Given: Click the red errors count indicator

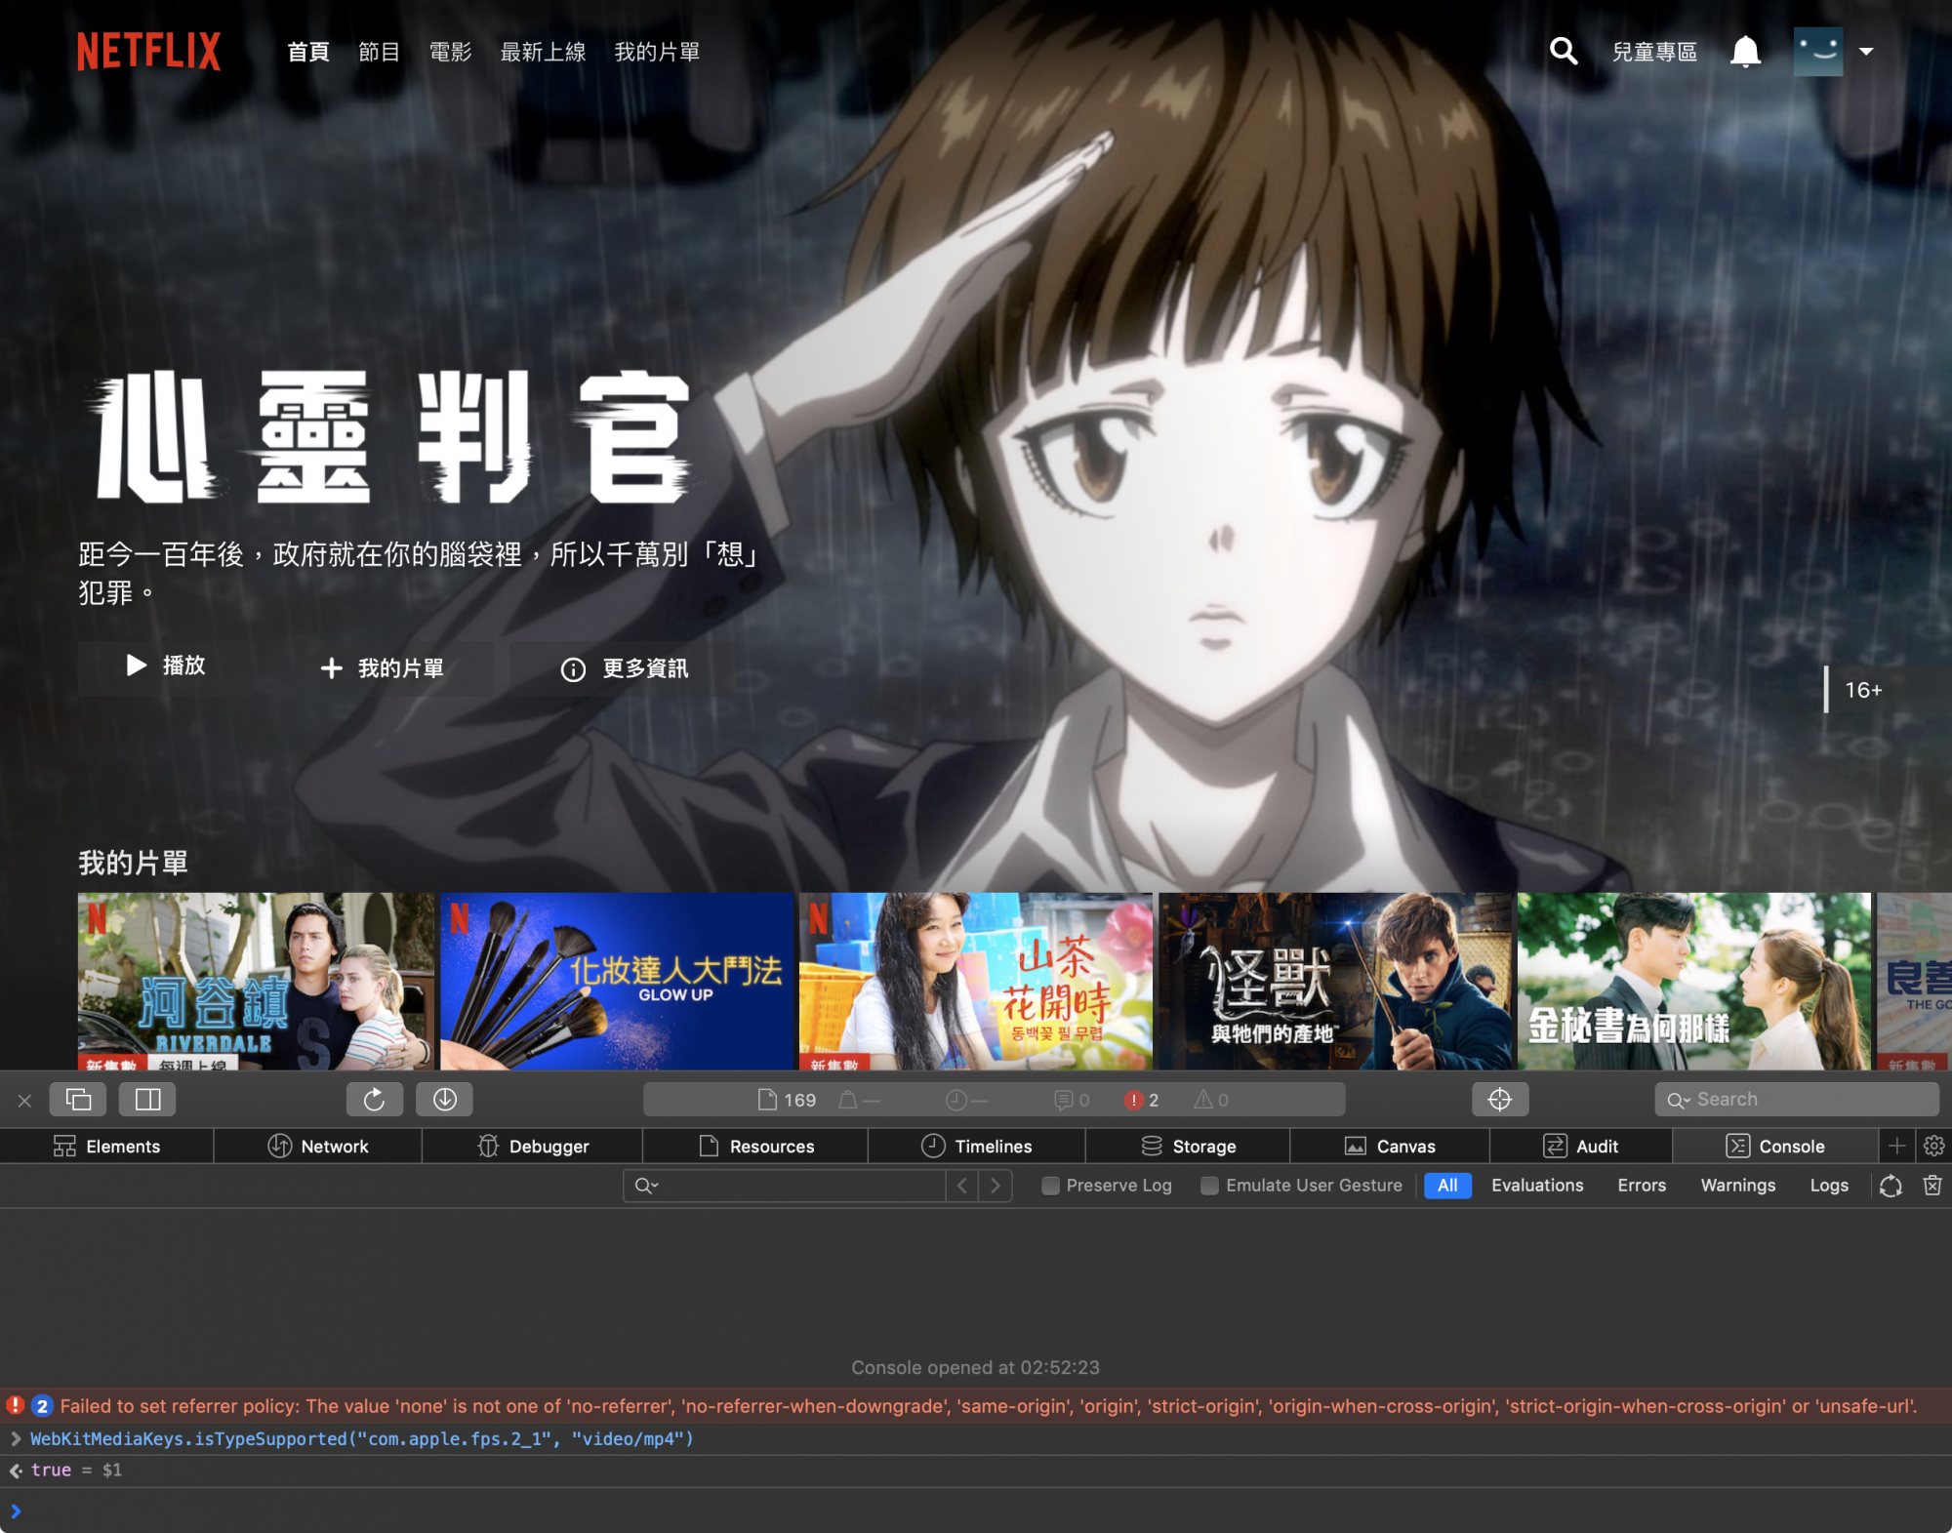Looking at the screenshot, I should [1141, 1100].
